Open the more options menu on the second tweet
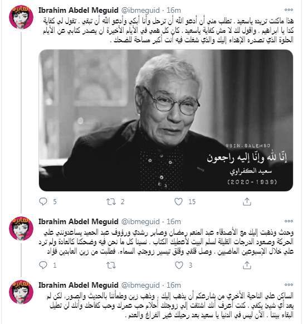Image resolution: width=303 pixels, height=324 pixels. tap(289, 221)
